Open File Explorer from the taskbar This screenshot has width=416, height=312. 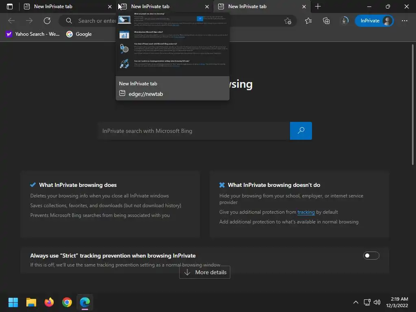[x=31, y=302]
